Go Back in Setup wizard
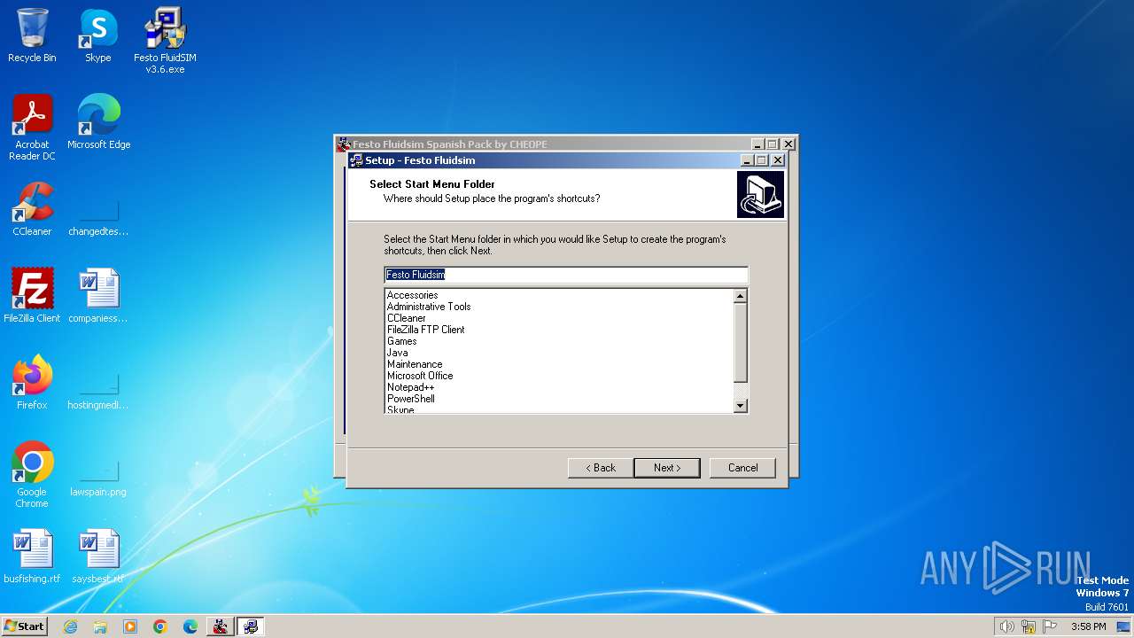 tap(601, 468)
